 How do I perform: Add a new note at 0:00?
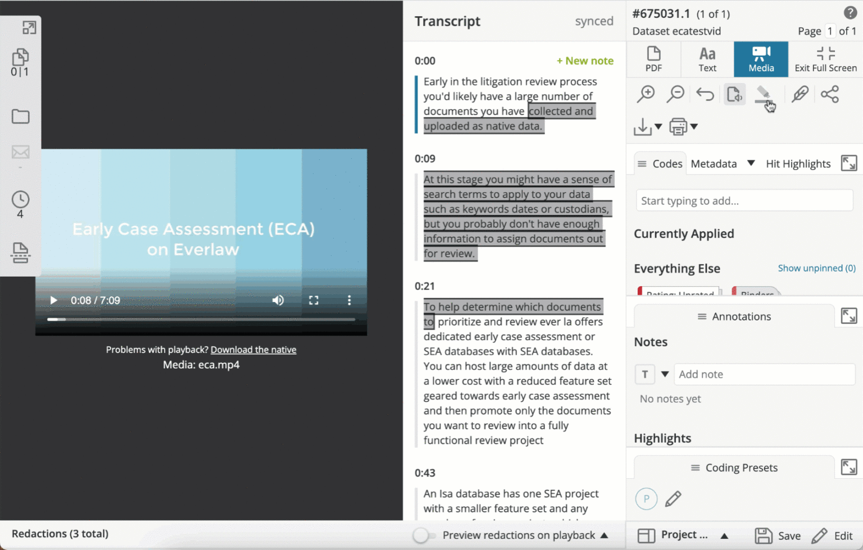[x=585, y=61]
